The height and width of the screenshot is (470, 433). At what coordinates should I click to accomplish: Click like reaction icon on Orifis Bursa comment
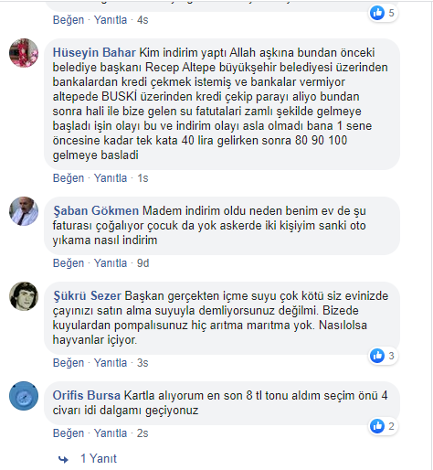(x=377, y=426)
